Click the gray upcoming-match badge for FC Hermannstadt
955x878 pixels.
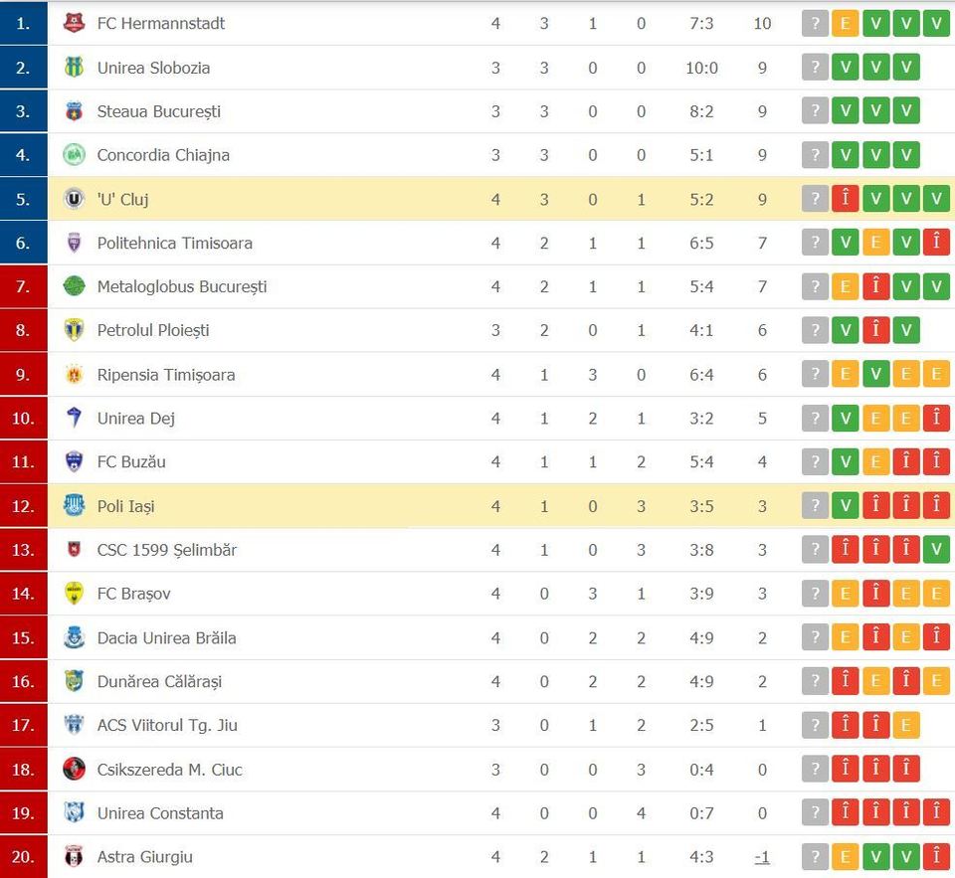coord(815,24)
